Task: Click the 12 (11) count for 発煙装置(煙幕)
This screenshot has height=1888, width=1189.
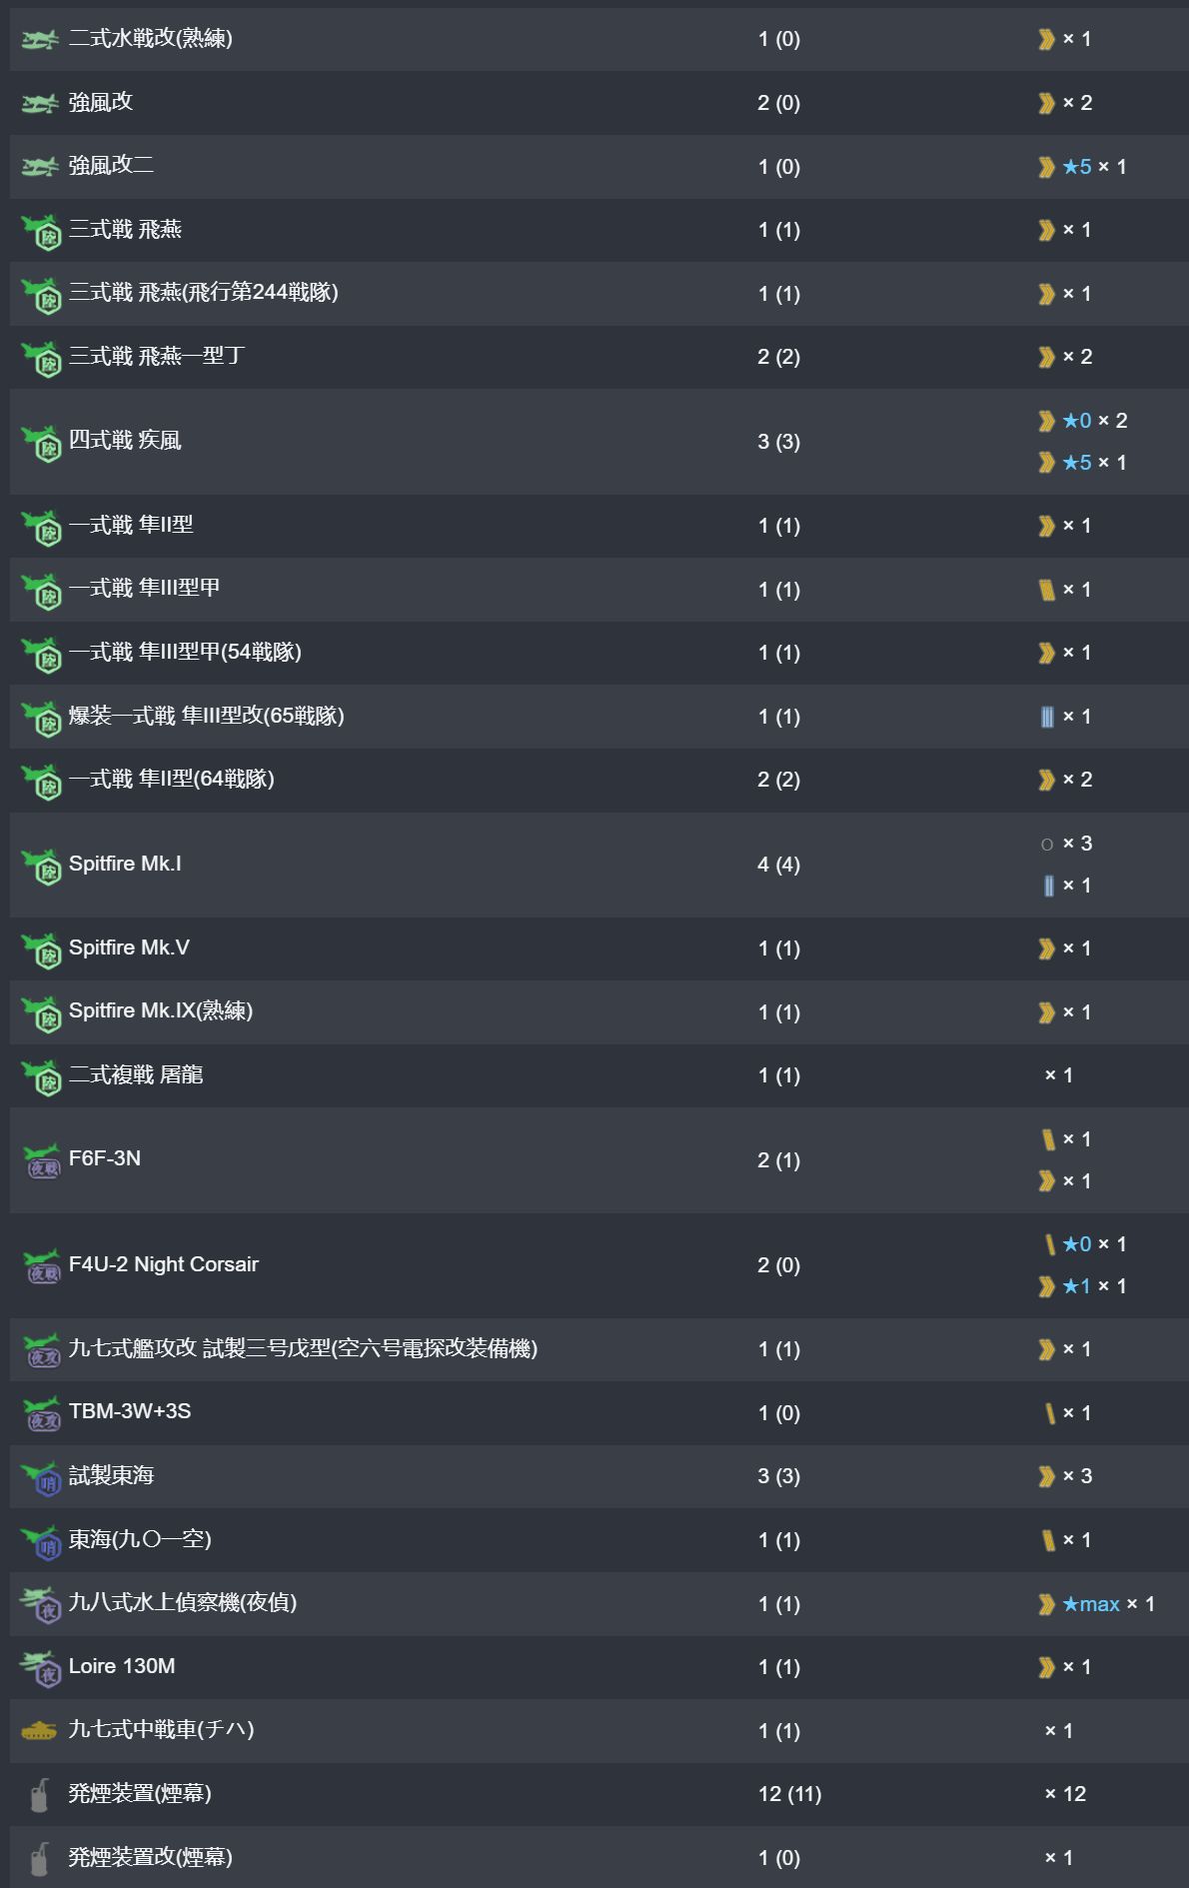Action: 789,1794
